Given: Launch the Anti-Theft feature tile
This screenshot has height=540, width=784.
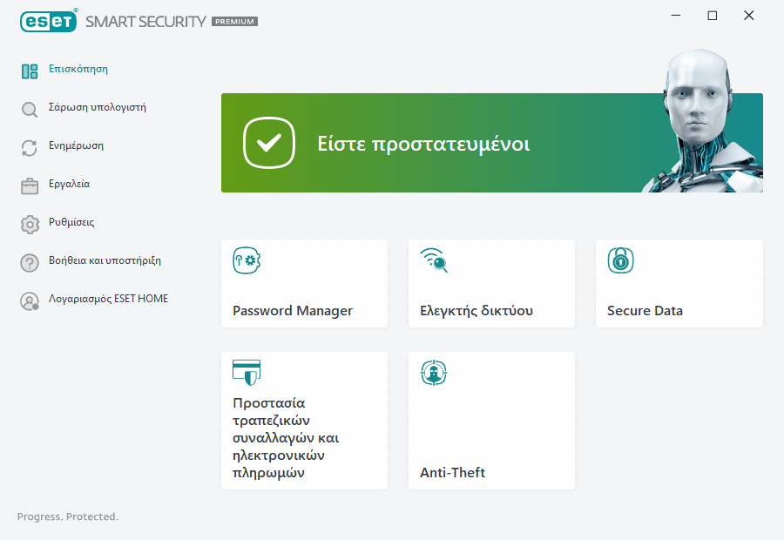Looking at the screenshot, I should (491, 421).
